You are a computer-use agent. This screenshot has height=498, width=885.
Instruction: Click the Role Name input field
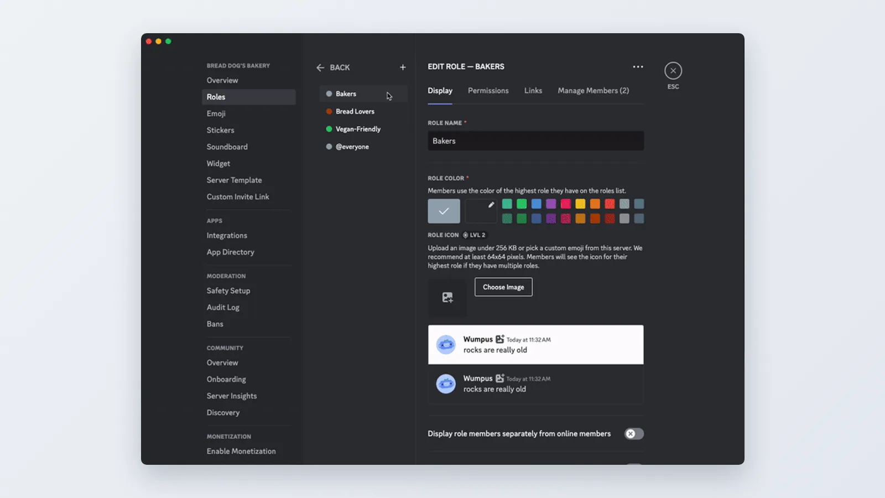coord(535,141)
